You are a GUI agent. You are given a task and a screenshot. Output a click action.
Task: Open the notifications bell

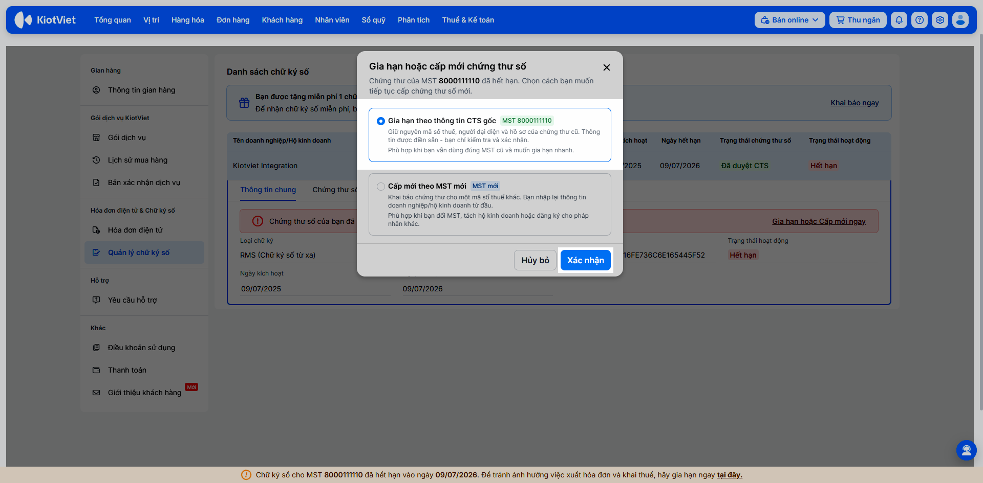899,20
